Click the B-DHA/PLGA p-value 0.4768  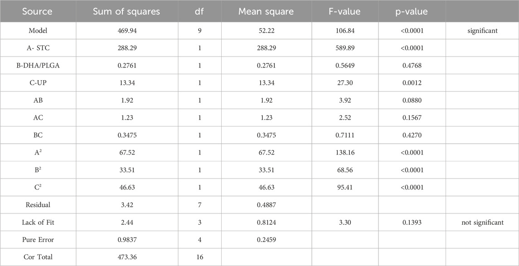click(x=412, y=66)
